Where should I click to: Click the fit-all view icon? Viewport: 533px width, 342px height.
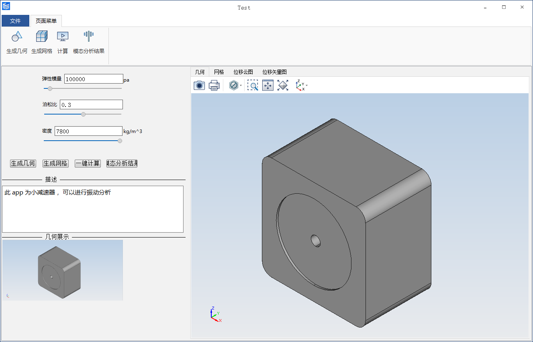click(x=283, y=85)
